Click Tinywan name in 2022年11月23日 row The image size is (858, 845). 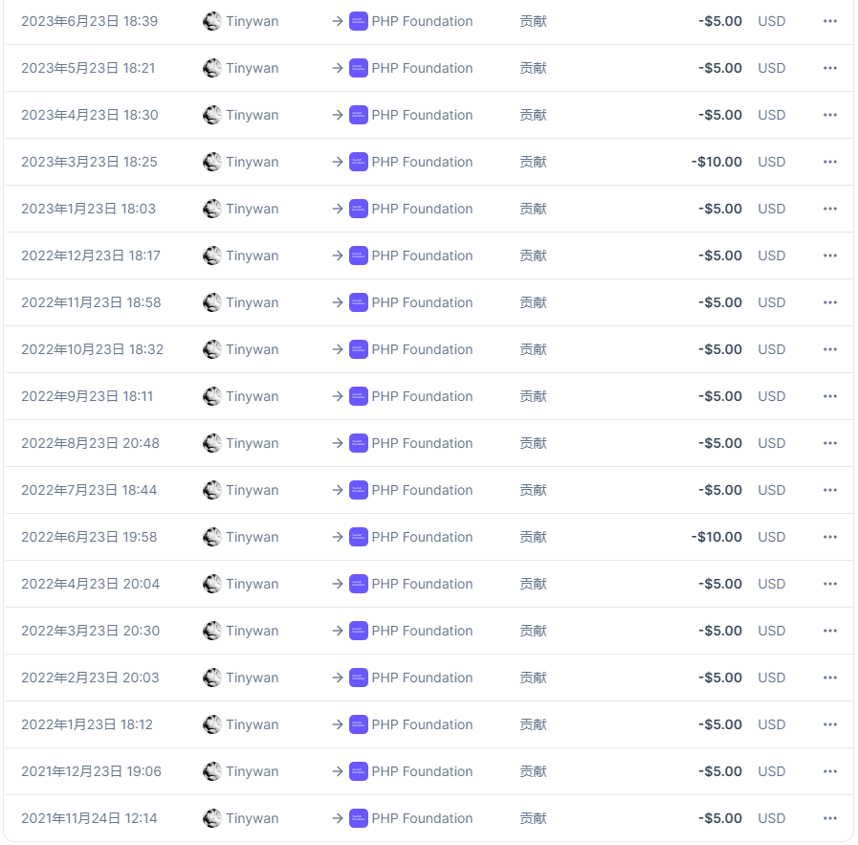[253, 302]
